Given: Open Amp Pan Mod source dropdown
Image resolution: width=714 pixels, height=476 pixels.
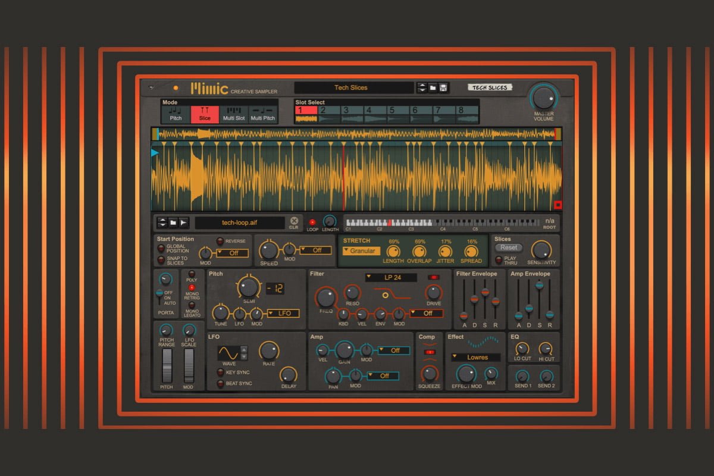Looking at the screenshot, I should point(382,375).
